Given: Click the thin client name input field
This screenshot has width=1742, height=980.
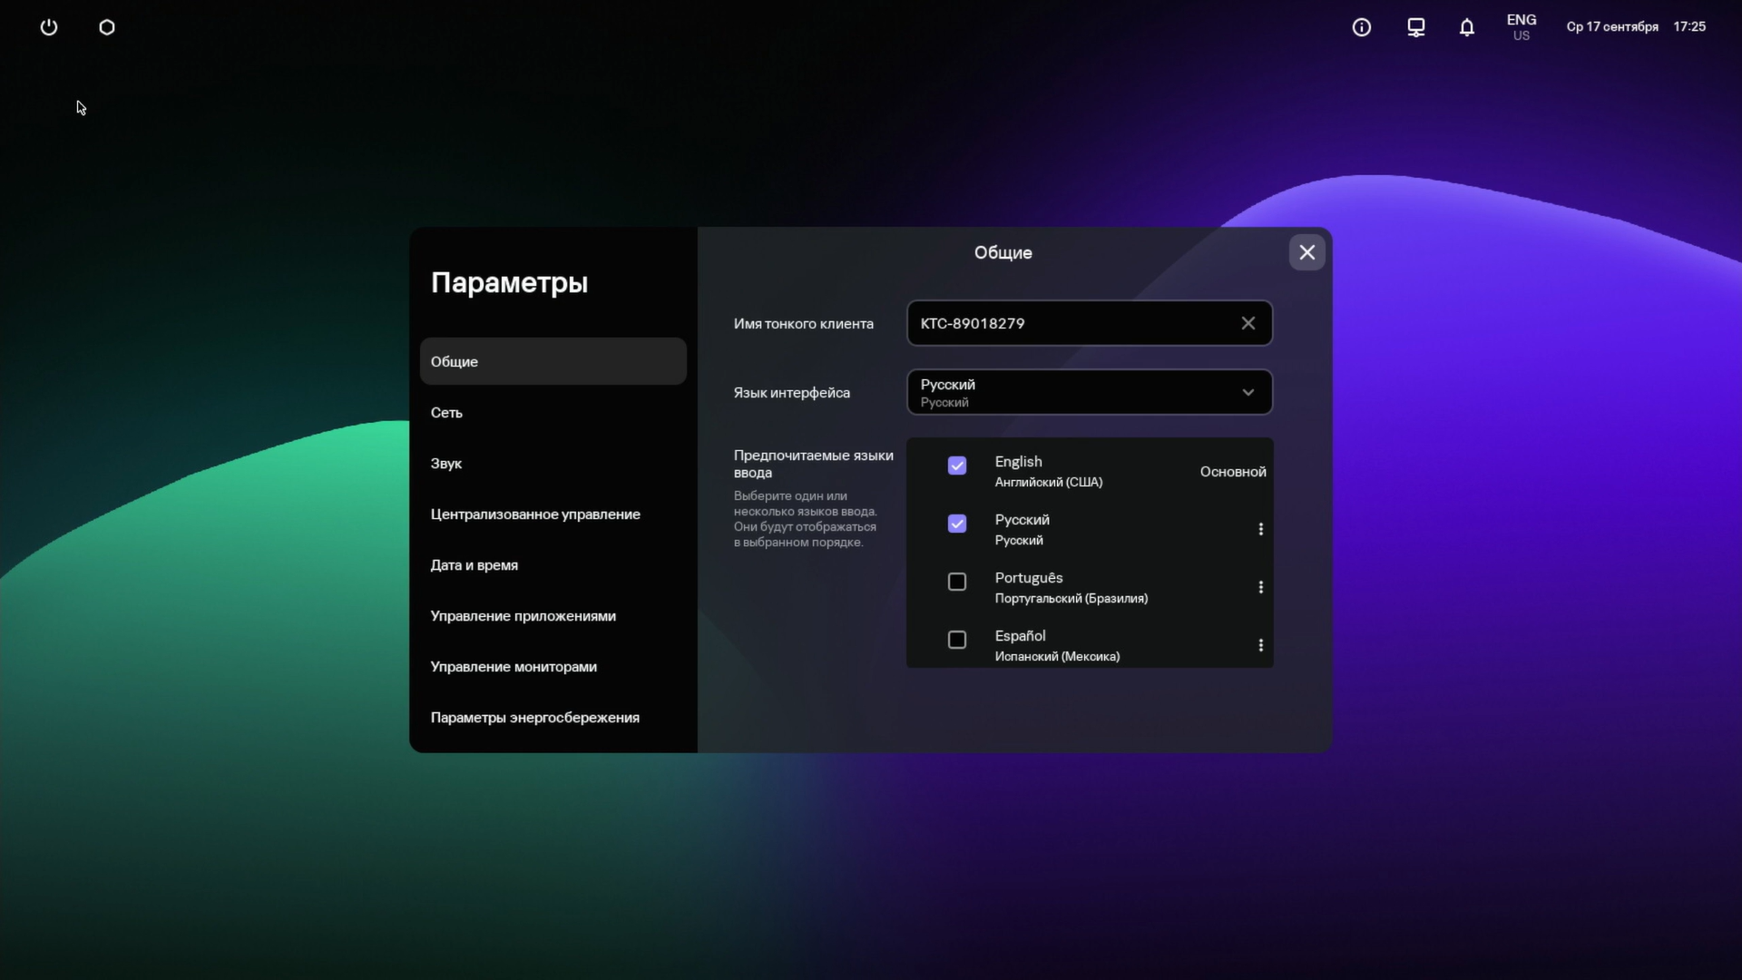Looking at the screenshot, I should coord(1071,323).
